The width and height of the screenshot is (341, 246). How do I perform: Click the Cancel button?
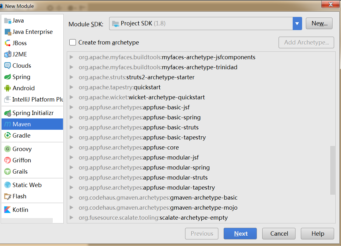279,233
